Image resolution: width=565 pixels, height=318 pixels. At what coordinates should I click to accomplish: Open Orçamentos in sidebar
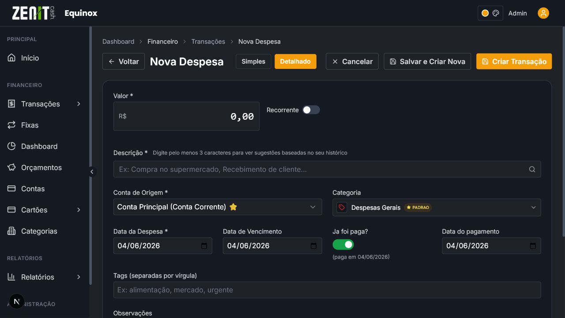click(x=44, y=167)
